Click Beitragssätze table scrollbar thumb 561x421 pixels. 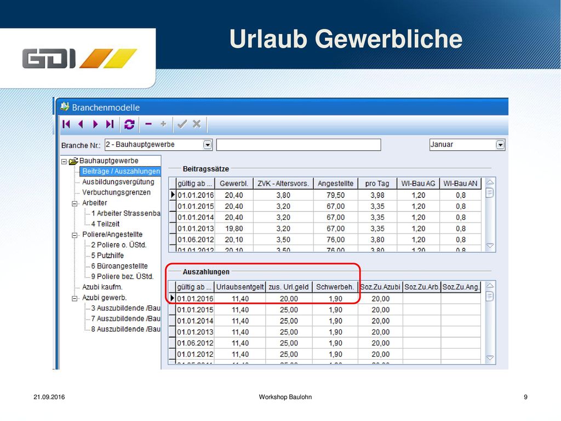click(x=490, y=193)
